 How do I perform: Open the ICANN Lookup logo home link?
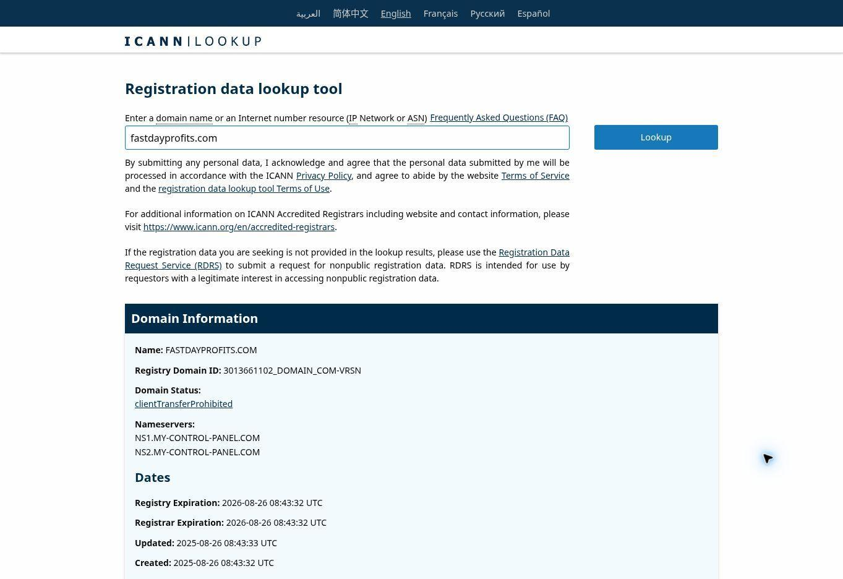click(x=193, y=41)
